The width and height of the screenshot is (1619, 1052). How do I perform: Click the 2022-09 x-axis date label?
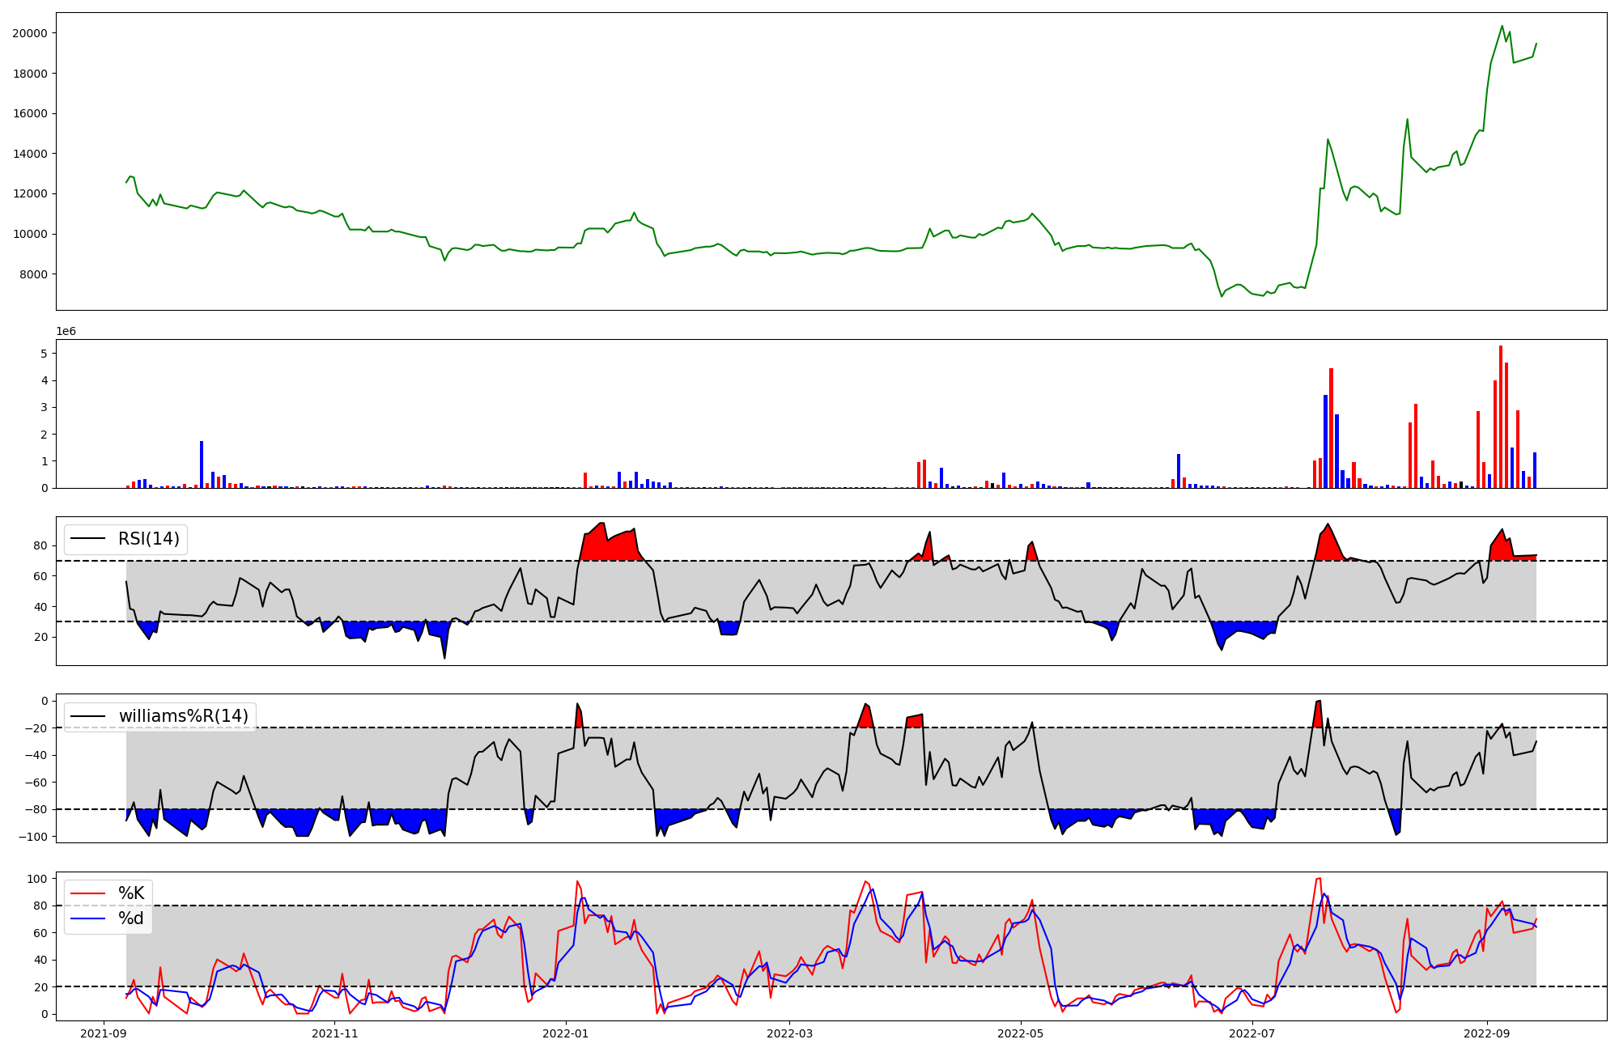(x=1486, y=1033)
